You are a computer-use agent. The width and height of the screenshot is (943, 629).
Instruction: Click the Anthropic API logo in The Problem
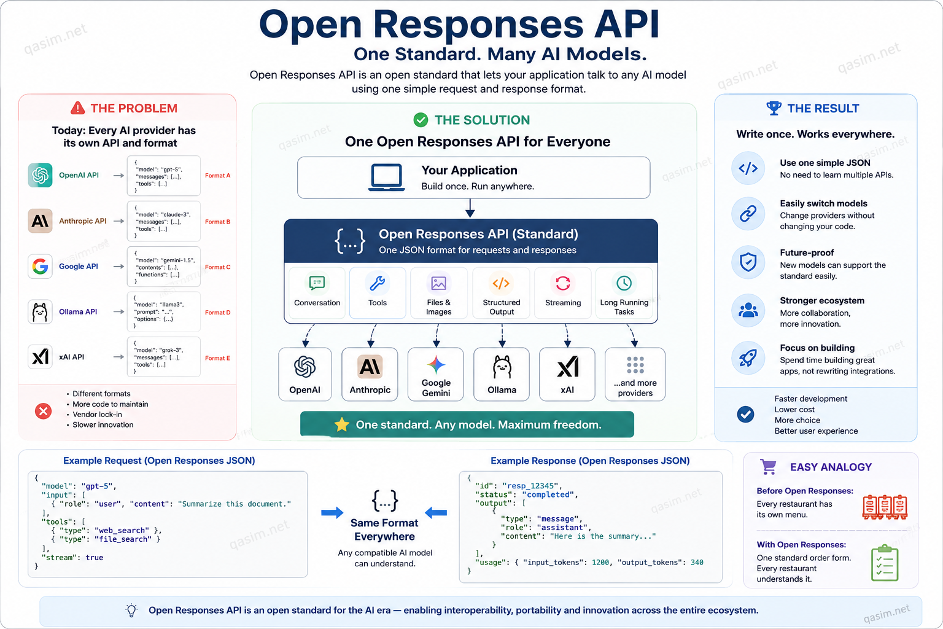pyautogui.click(x=41, y=221)
